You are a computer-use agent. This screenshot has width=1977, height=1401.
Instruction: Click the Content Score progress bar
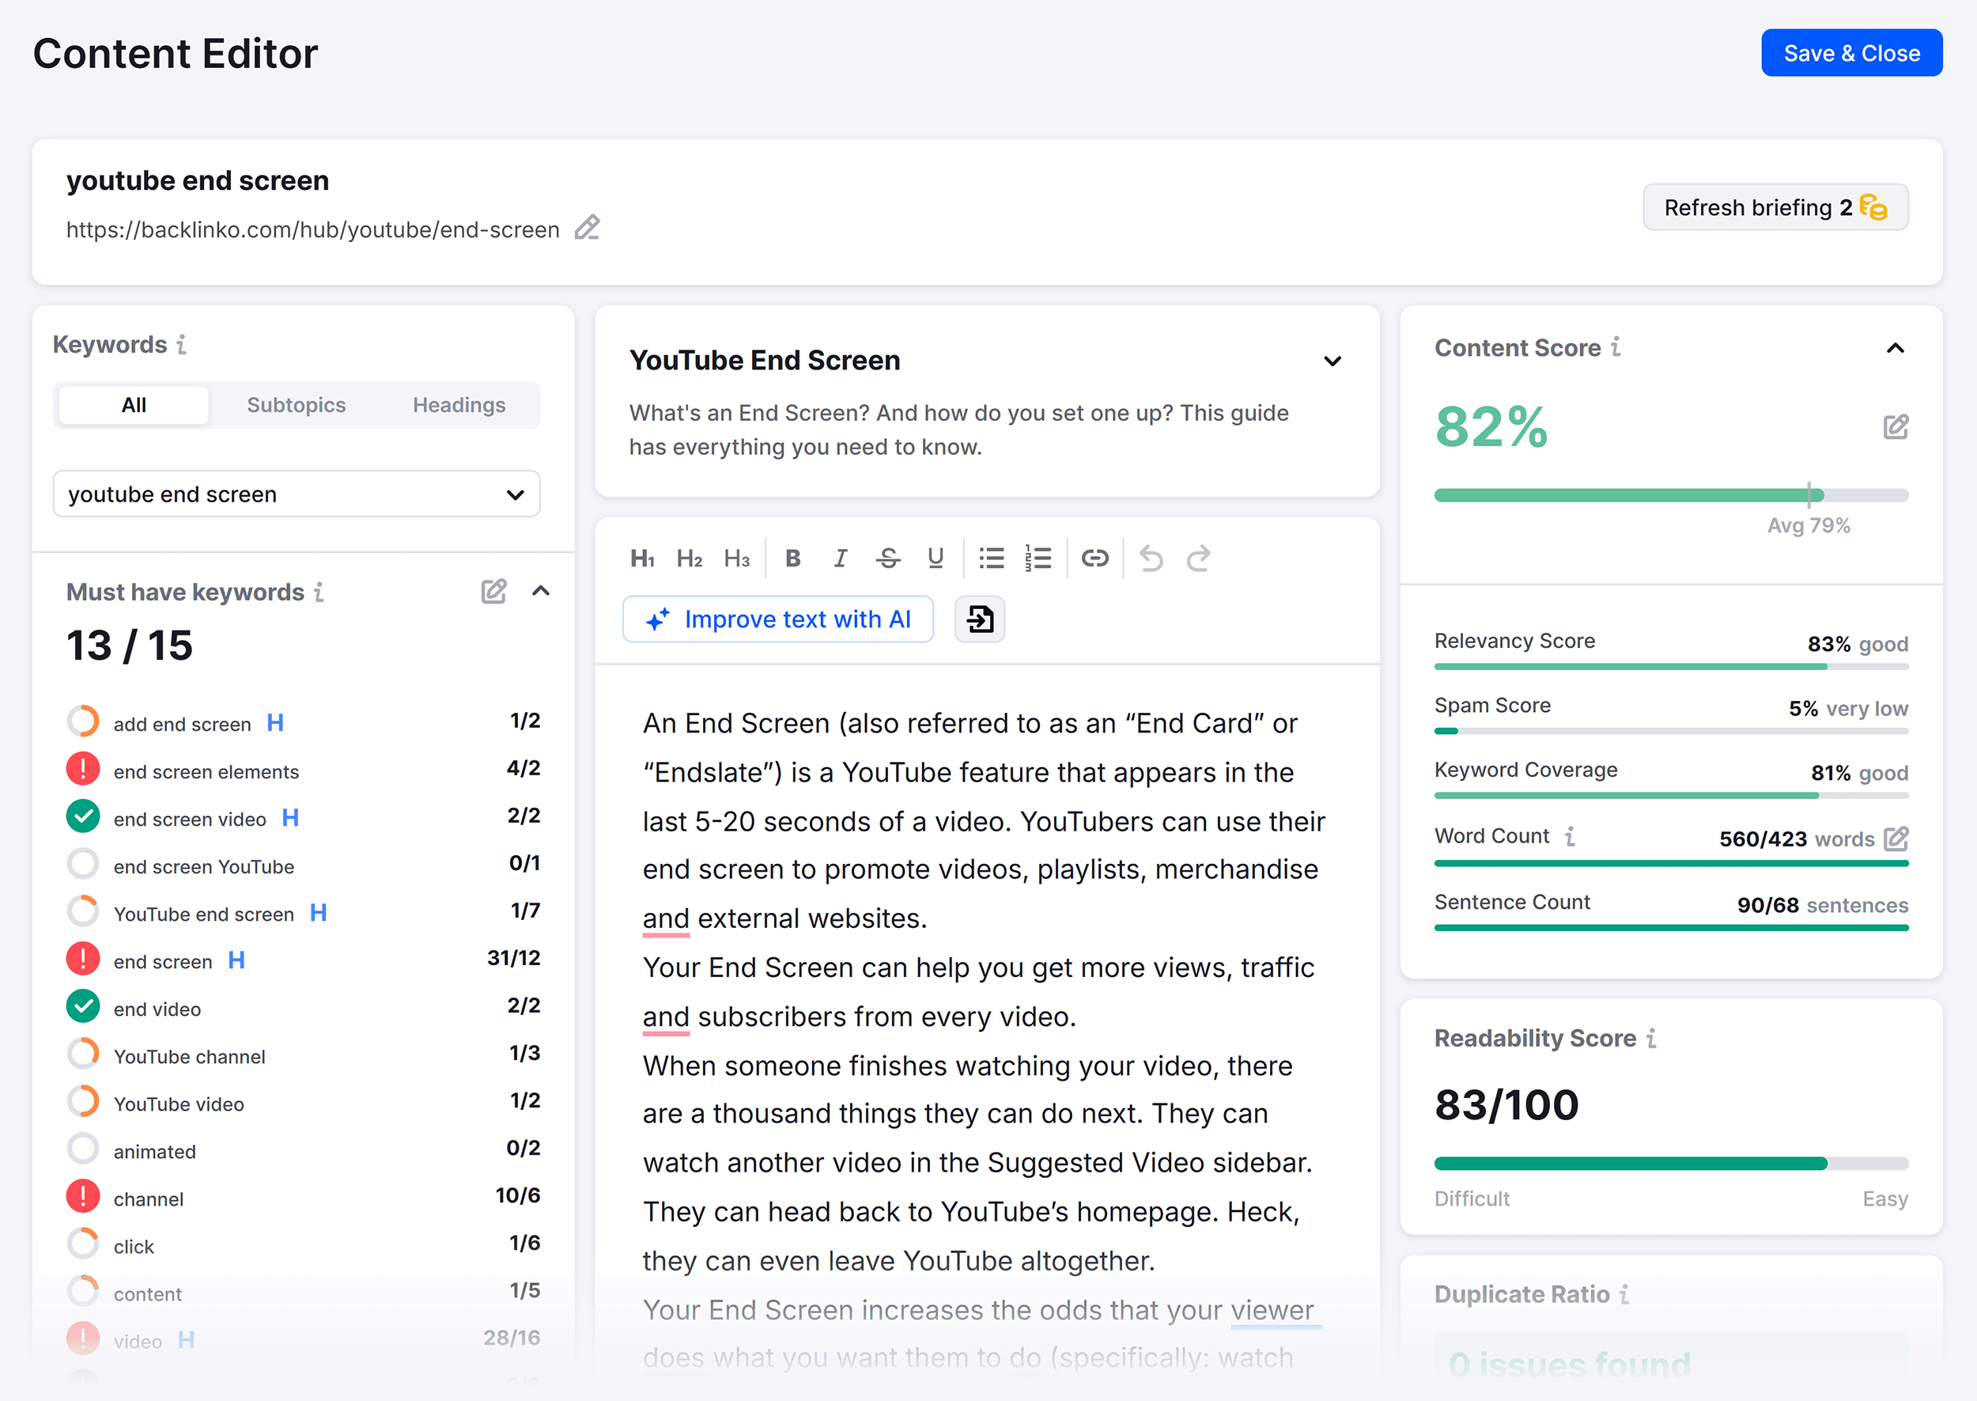coord(1672,495)
